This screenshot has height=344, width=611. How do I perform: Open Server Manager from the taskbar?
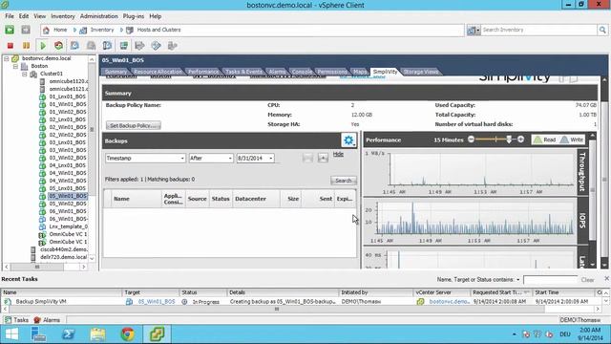(x=38, y=334)
